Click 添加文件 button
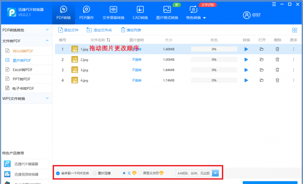This screenshot has height=184, width=303. [68, 30]
